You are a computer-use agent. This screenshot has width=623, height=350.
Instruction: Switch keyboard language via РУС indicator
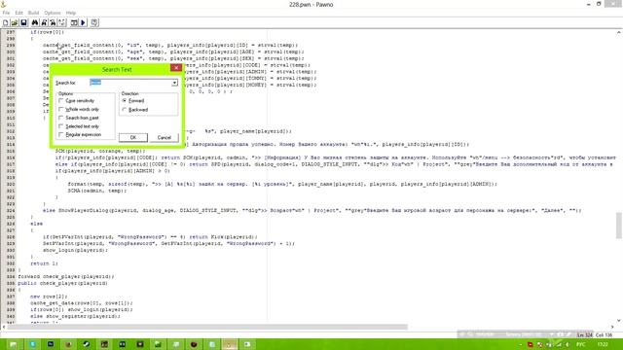(x=581, y=344)
